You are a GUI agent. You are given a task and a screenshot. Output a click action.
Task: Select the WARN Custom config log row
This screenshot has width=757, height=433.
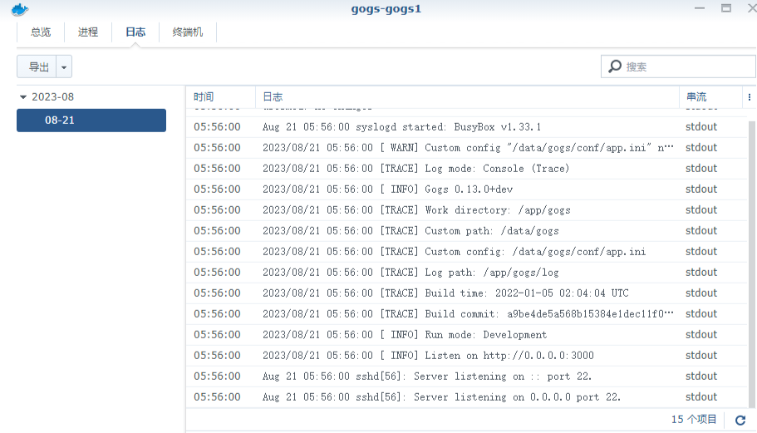pos(467,148)
